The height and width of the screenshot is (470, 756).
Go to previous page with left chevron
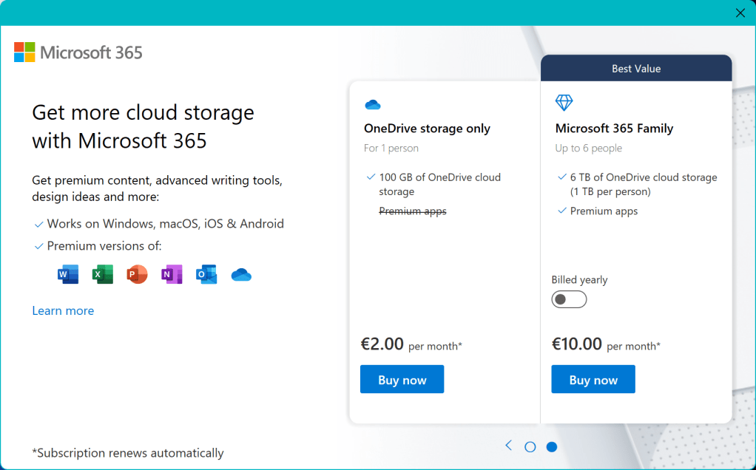click(x=508, y=445)
